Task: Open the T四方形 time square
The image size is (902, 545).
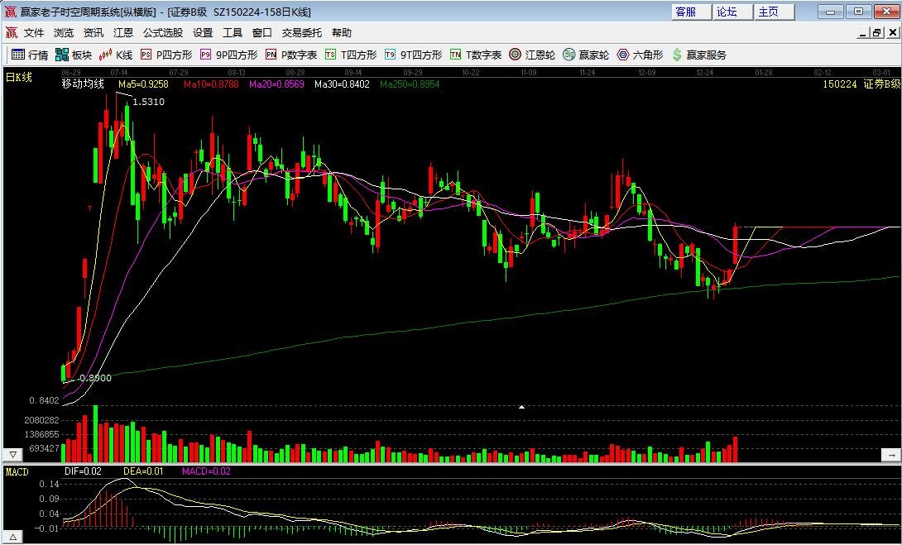Action: tap(351, 55)
